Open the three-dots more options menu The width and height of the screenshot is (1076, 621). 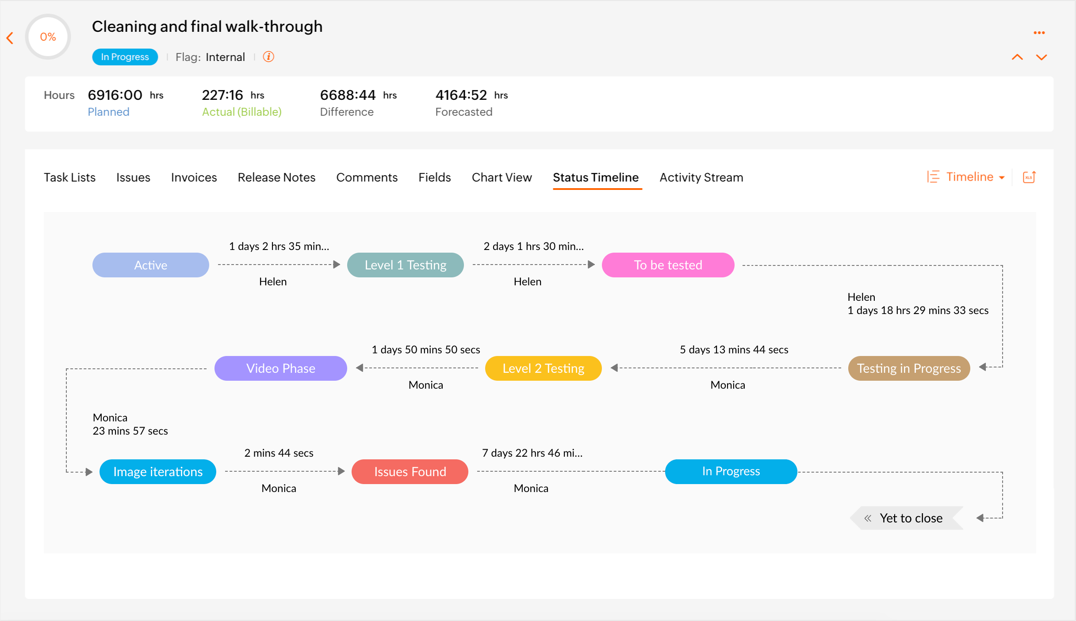click(x=1039, y=33)
